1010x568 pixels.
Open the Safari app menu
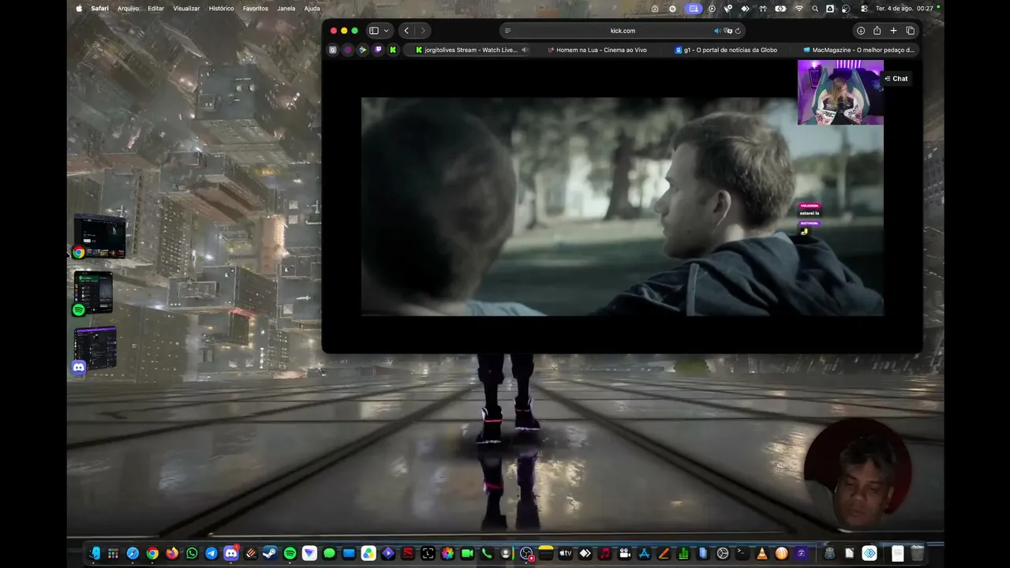[99, 9]
